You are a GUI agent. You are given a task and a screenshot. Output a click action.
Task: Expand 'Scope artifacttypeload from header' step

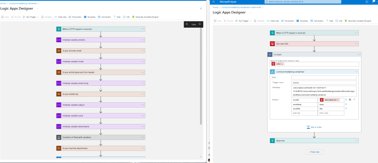101,72
